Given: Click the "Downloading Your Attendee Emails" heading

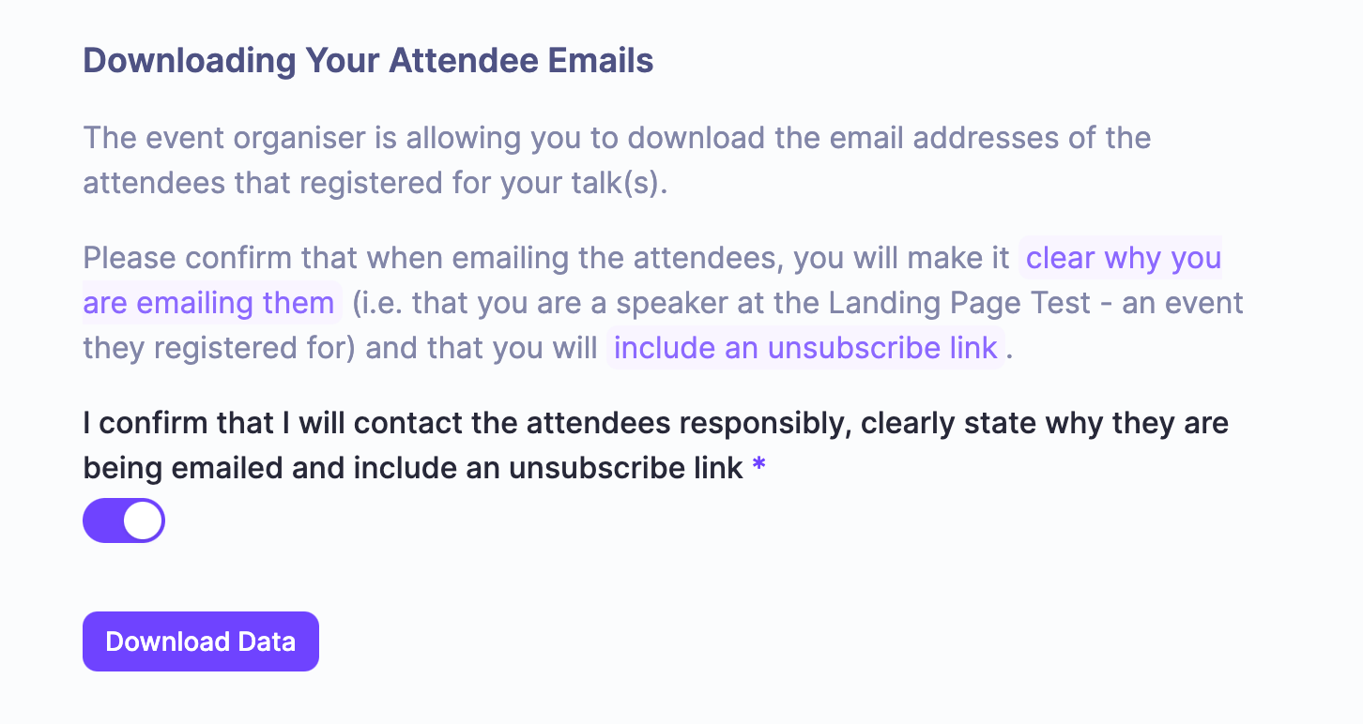Looking at the screenshot, I should click(x=368, y=61).
